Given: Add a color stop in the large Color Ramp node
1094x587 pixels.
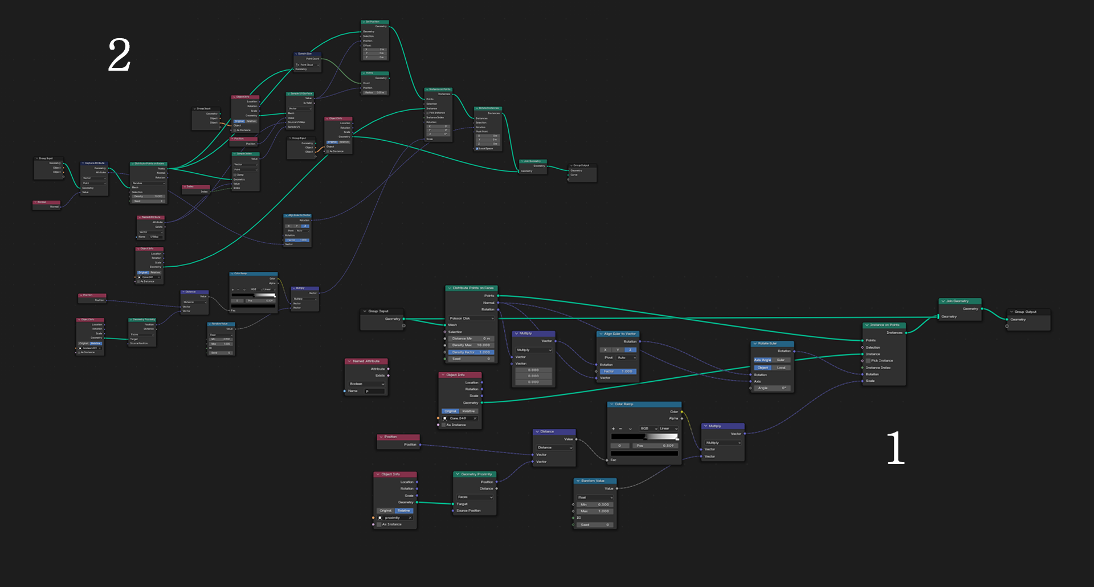Looking at the screenshot, I should coord(614,429).
